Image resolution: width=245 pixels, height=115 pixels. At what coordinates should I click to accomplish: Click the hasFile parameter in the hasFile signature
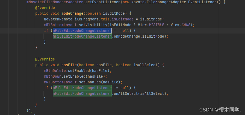[104, 65]
